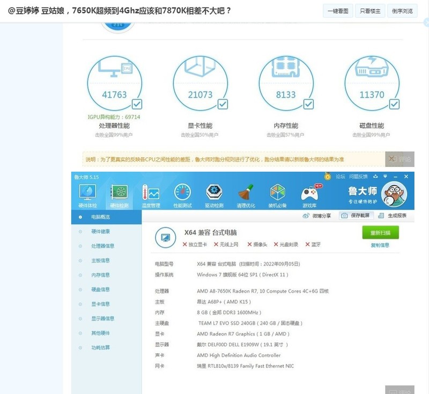Viewport: 429px width, 394px height.
Task: Click the 处理器性能 label
Action: pos(114,126)
